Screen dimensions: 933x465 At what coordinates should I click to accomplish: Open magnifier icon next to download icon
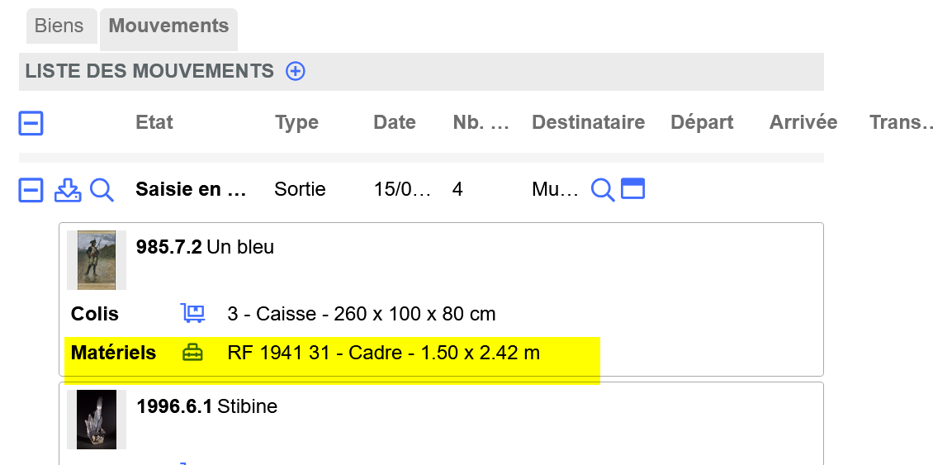(x=102, y=191)
